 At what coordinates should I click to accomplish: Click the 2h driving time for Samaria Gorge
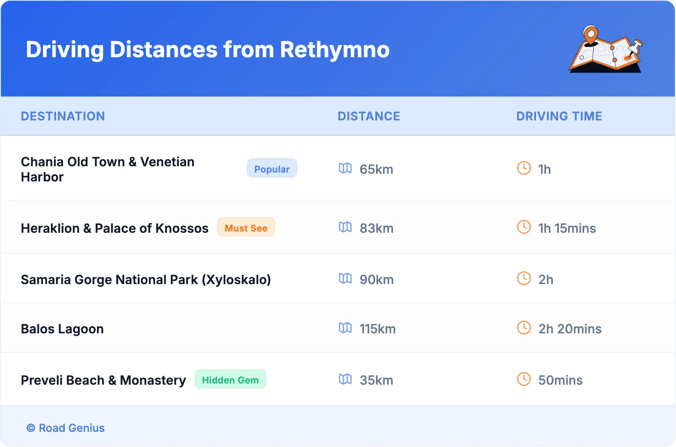[546, 279]
